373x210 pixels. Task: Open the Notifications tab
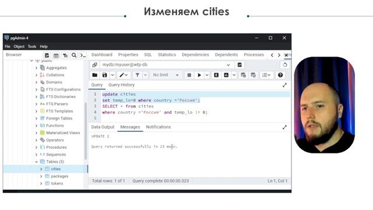tap(158, 127)
